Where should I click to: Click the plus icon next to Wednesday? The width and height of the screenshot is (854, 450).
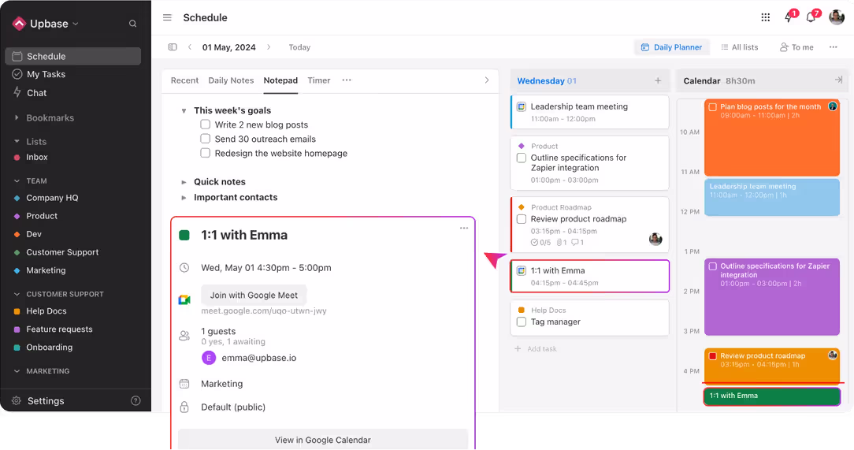pyautogui.click(x=658, y=80)
